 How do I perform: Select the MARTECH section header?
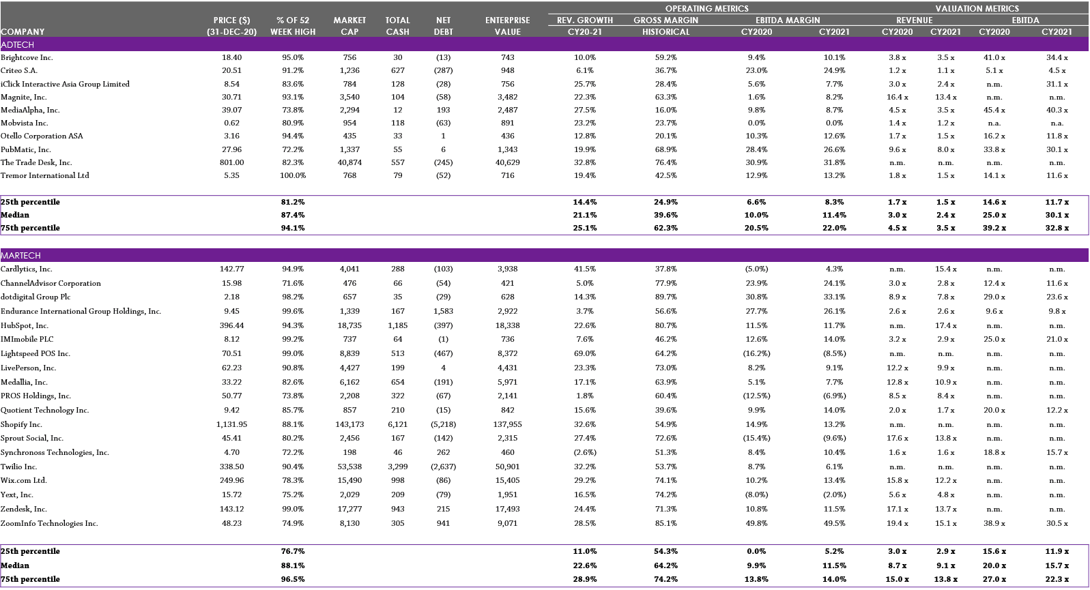click(x=544, y=255)
